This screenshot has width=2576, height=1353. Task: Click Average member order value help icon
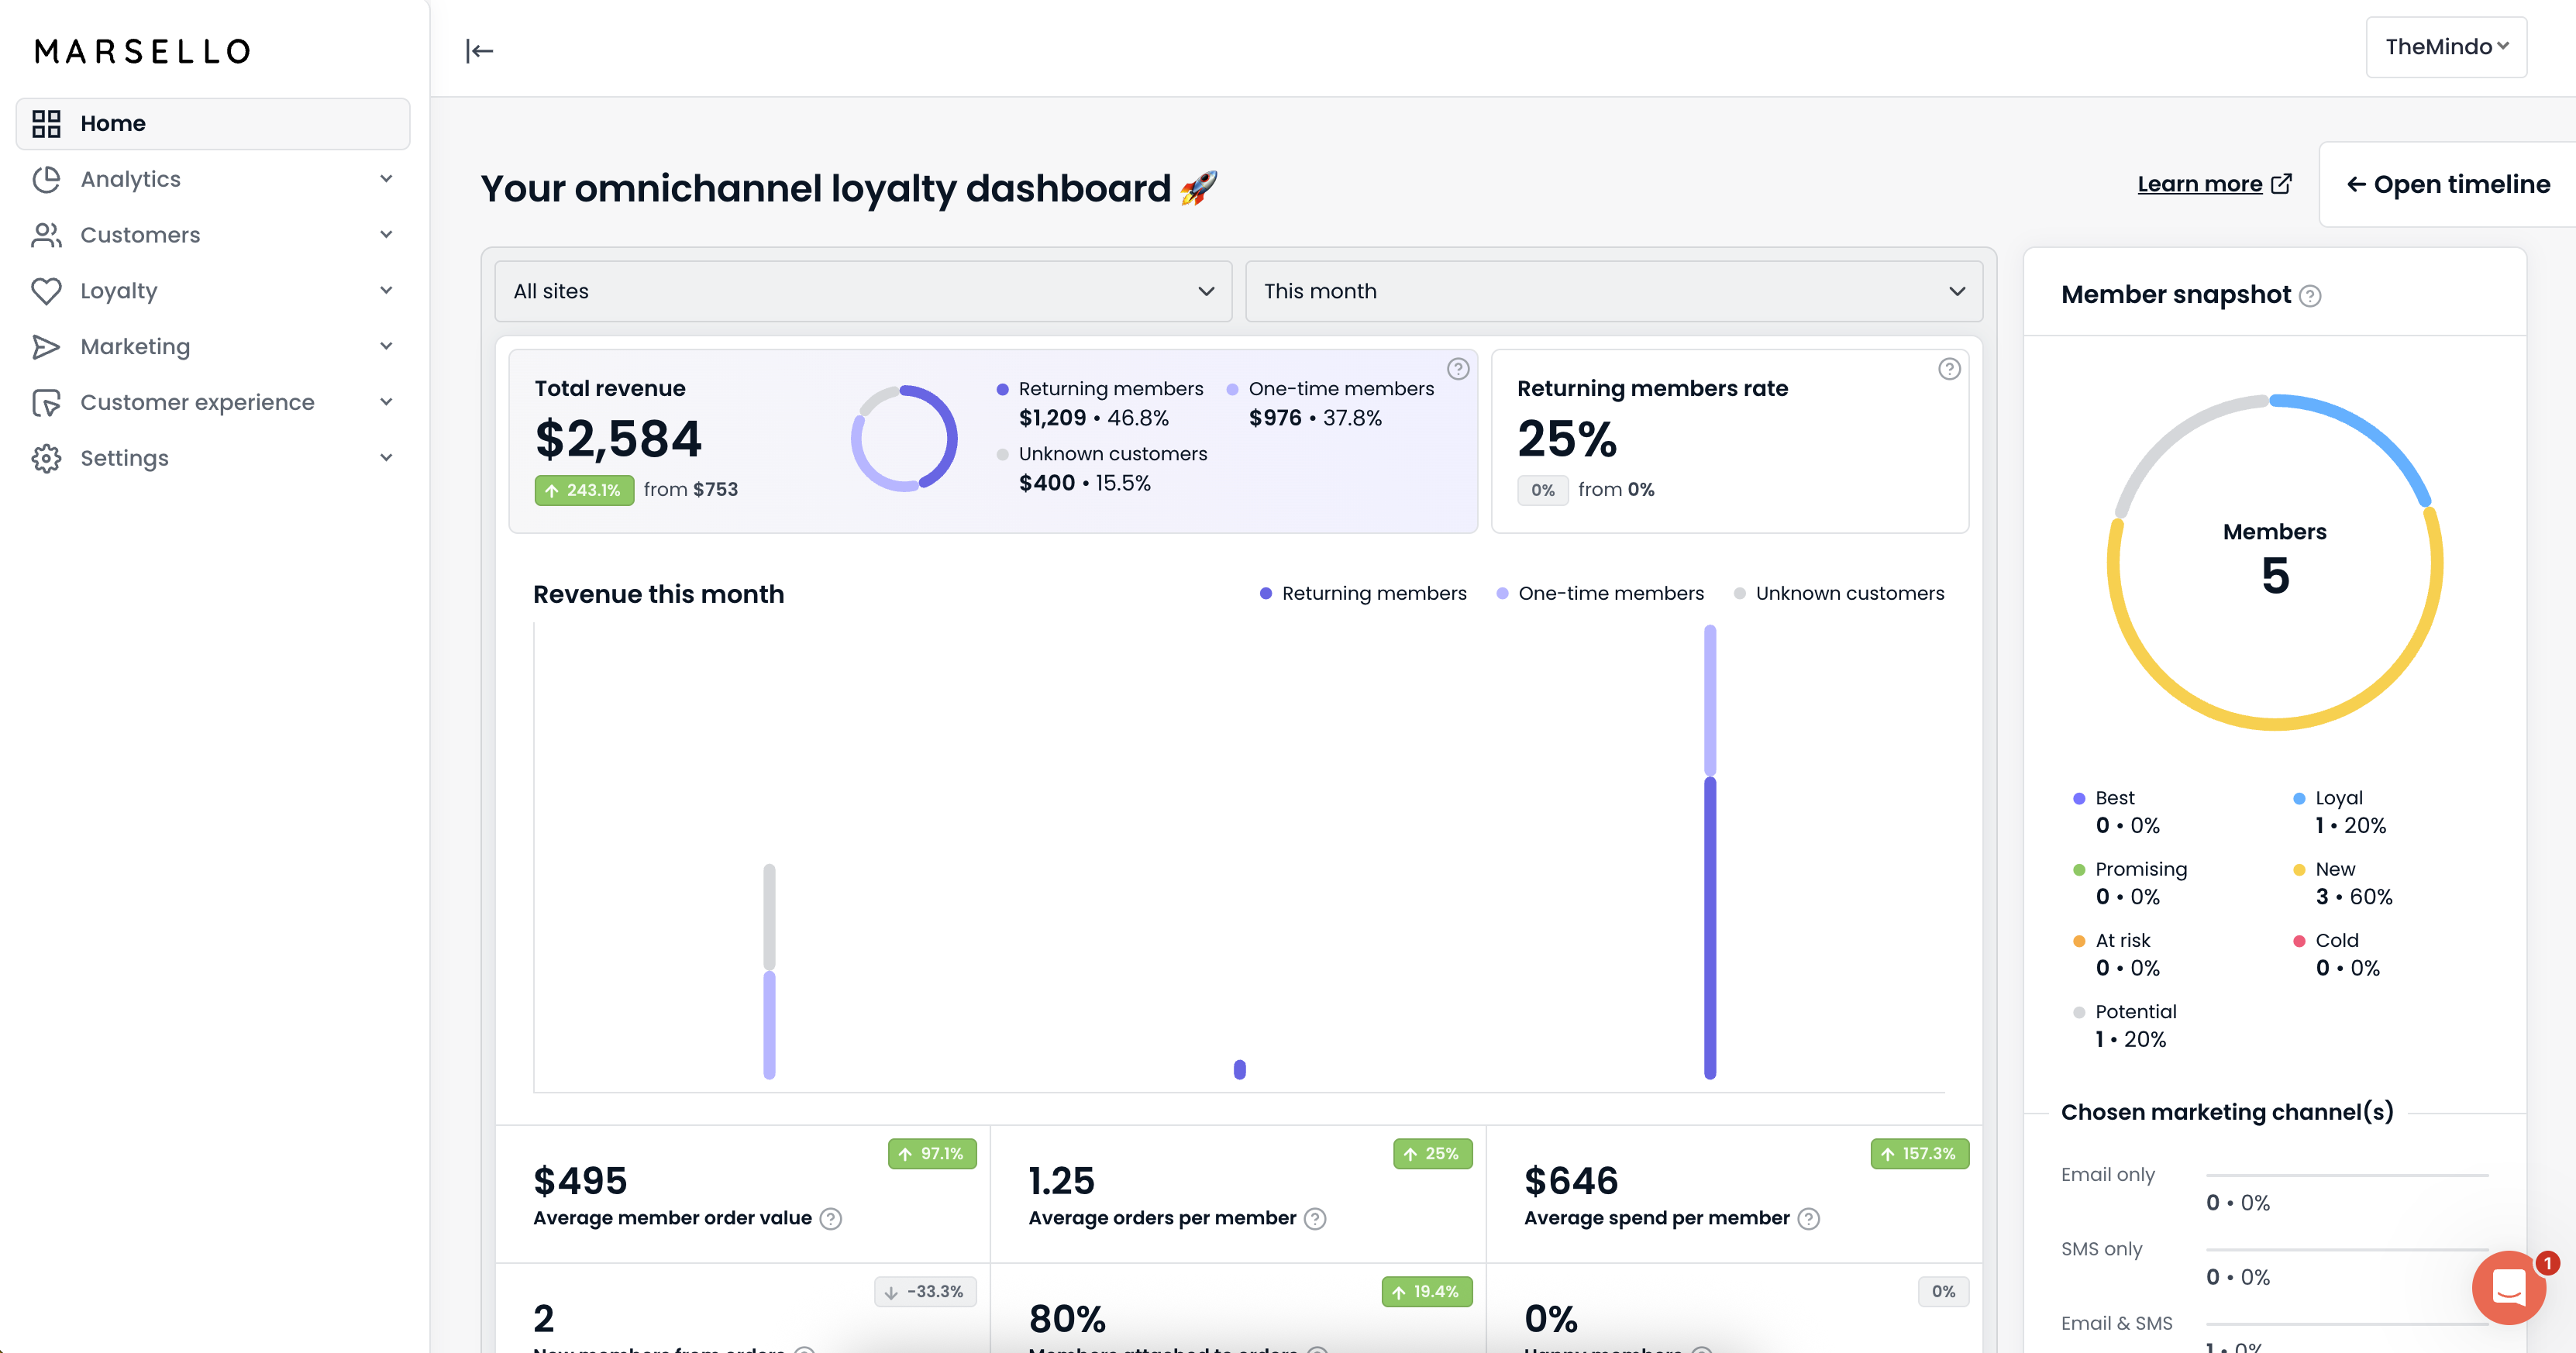pyautogui.click(x=831, y=1219)
